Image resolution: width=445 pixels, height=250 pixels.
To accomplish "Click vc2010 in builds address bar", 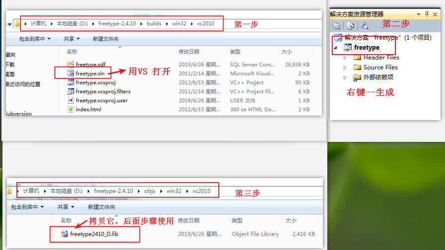I will (206, 23).
